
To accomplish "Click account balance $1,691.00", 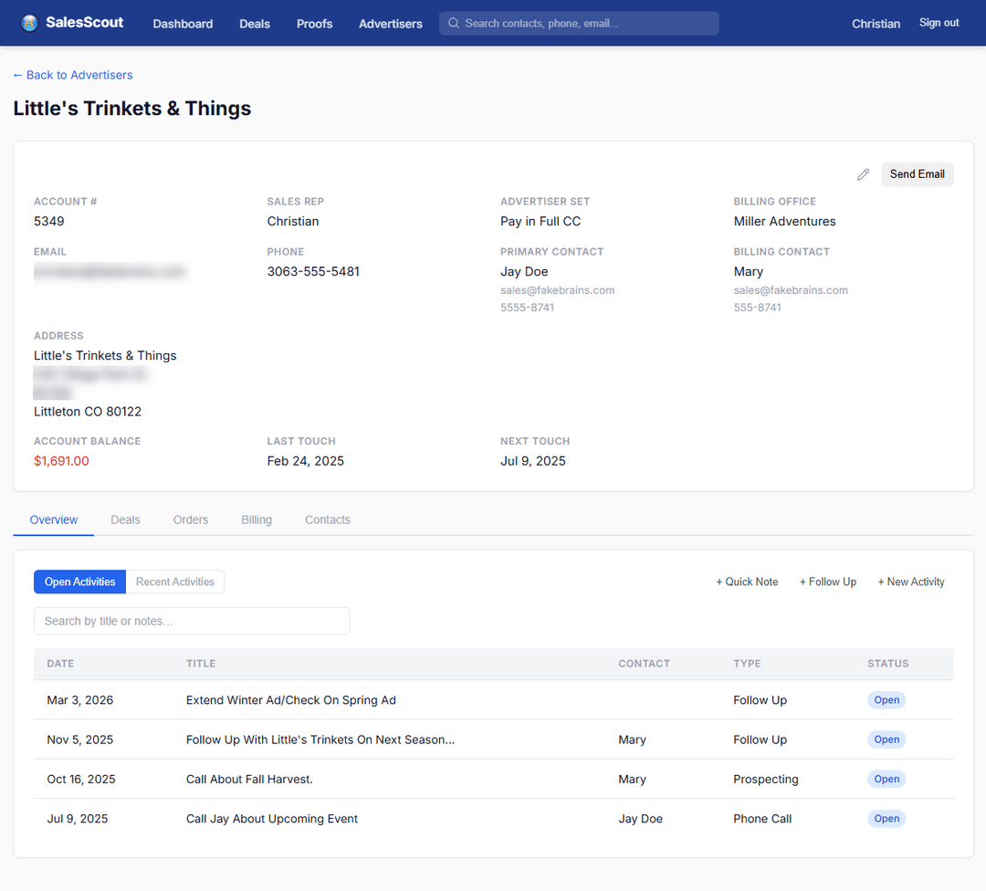I will 62,461.
